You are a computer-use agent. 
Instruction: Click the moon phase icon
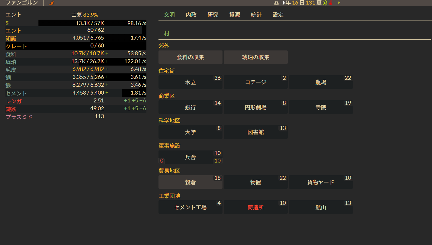[x=283, y=3]
